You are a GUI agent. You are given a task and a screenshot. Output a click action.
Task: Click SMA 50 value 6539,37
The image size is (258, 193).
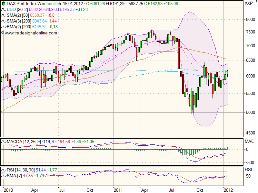[x=37, y=15]
